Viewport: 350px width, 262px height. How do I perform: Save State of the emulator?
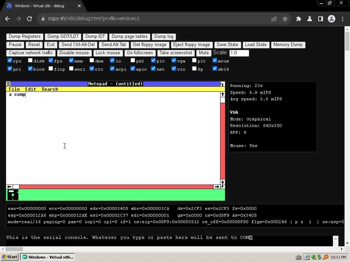point(227,45)
